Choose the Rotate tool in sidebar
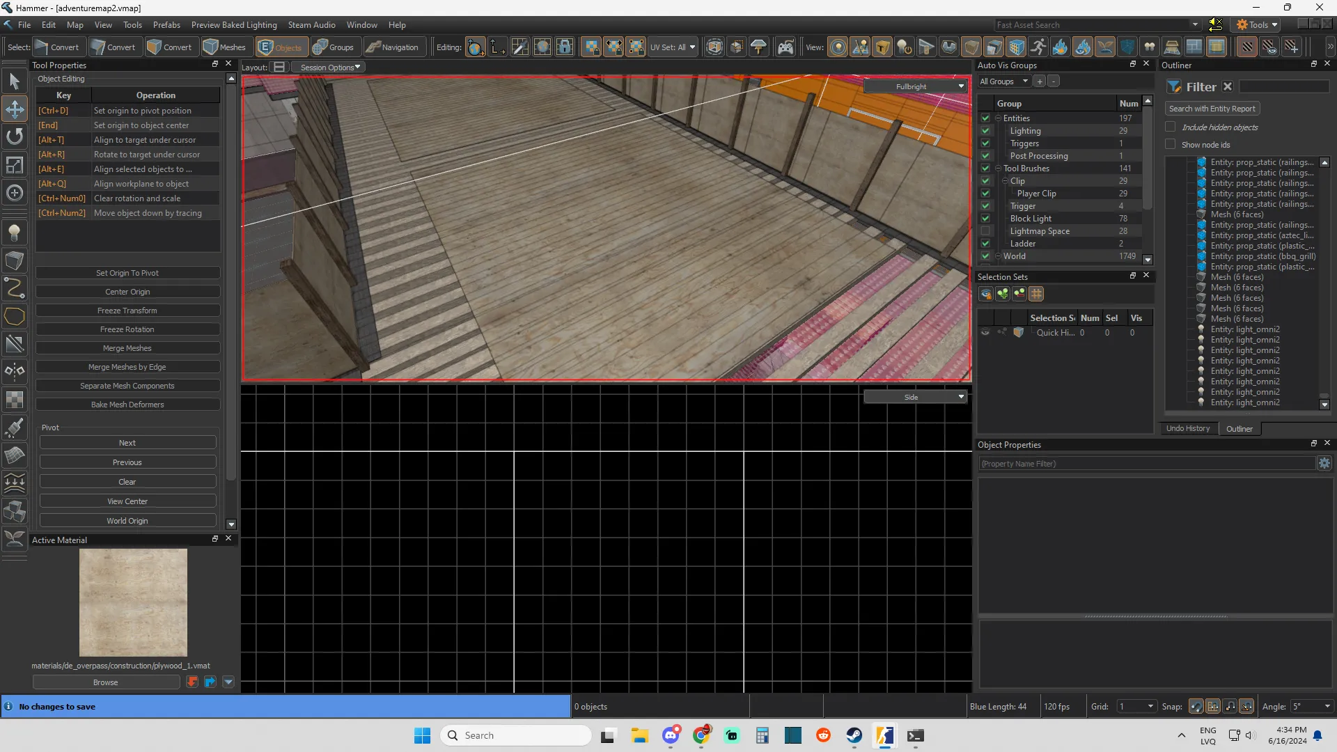 [x=15, y=136]
